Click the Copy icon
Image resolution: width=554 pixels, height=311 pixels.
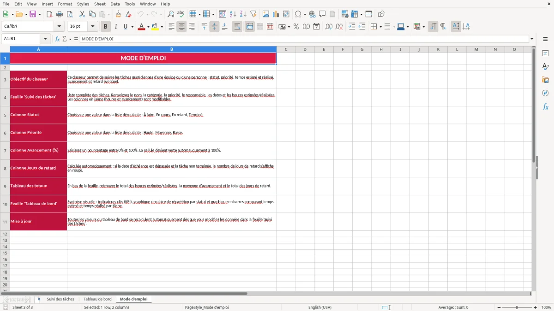point(91,14)
